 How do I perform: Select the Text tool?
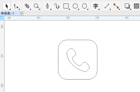pos(96,6)
